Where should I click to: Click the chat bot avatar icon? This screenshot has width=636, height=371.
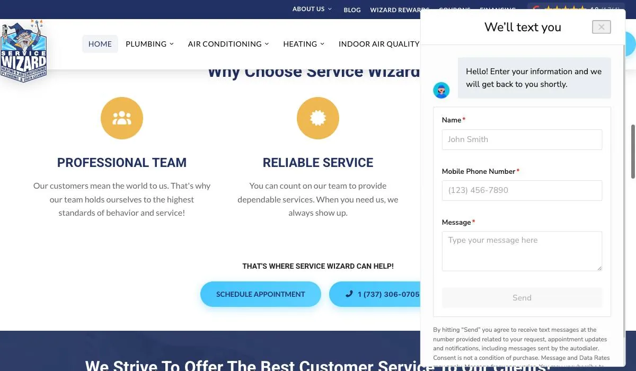(441, 90)
